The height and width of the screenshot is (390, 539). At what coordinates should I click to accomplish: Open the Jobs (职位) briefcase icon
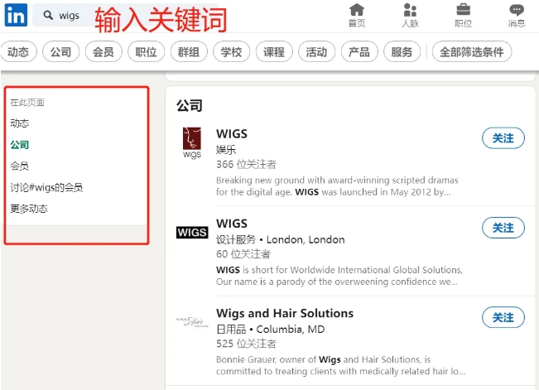click(464, 10)
